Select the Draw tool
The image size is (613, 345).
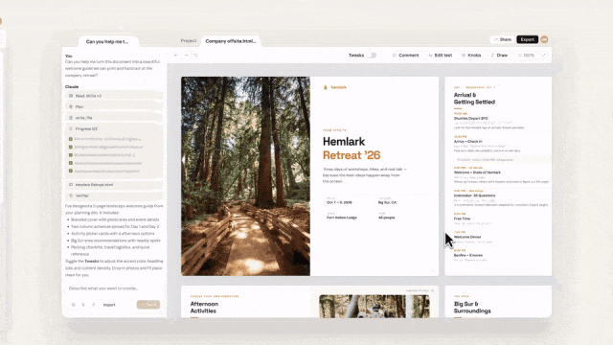click(x=499, y=56)
